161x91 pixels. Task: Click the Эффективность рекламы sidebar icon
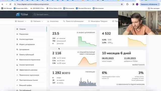17,70
